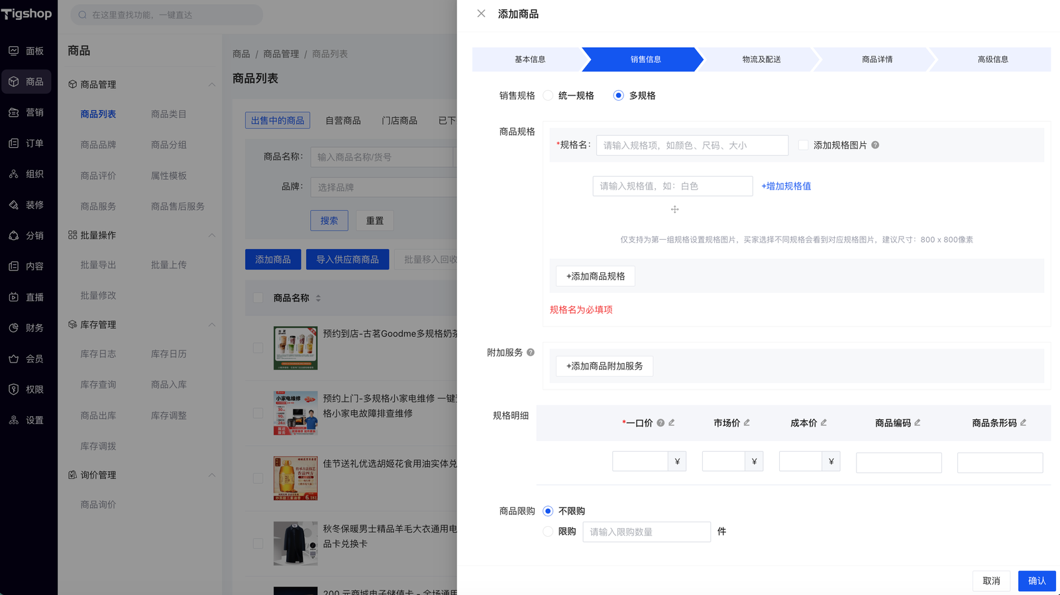Switch to the 物流及配送 step tab
Image resolution: width=1060 pixels, height=595 pixels.
click(x=761, y=60)
